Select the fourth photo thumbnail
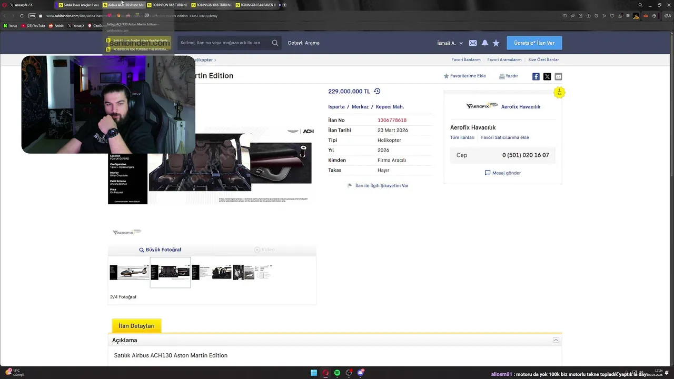Image resolution: width=674 pixels, height=379 pixels. click(253, 272)
